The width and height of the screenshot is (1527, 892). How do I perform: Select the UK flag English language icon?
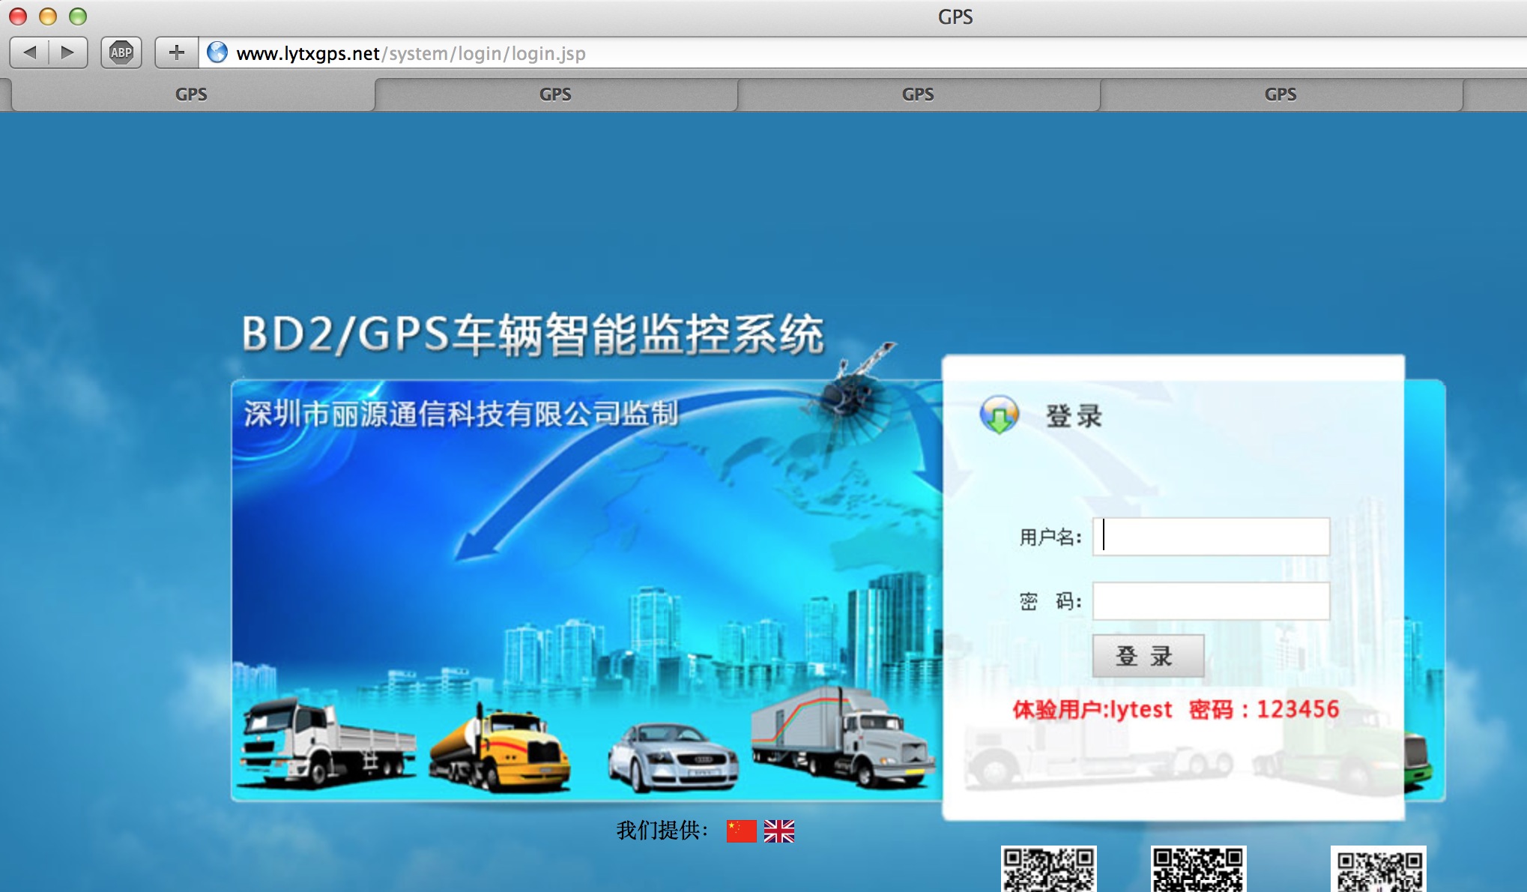click(x=779, y=831)
